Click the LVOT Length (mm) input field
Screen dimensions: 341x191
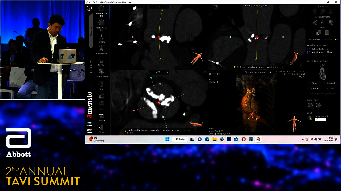tap(320, 119)
